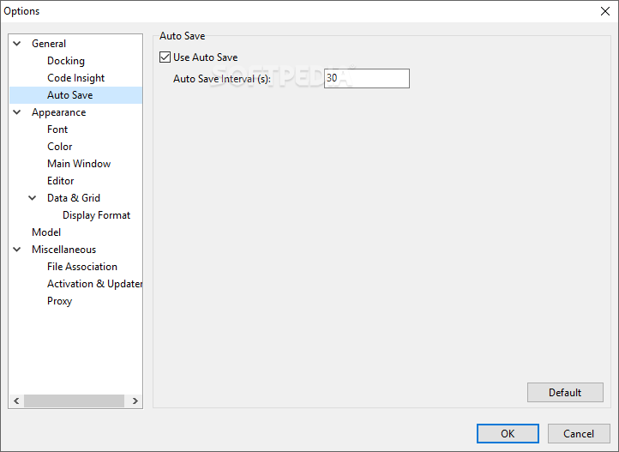Click the Auto Save Interval input field

(367, 79)
